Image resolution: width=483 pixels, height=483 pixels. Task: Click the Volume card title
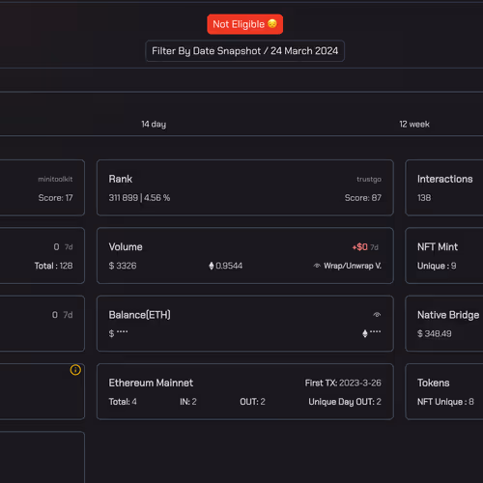[126, 247]
